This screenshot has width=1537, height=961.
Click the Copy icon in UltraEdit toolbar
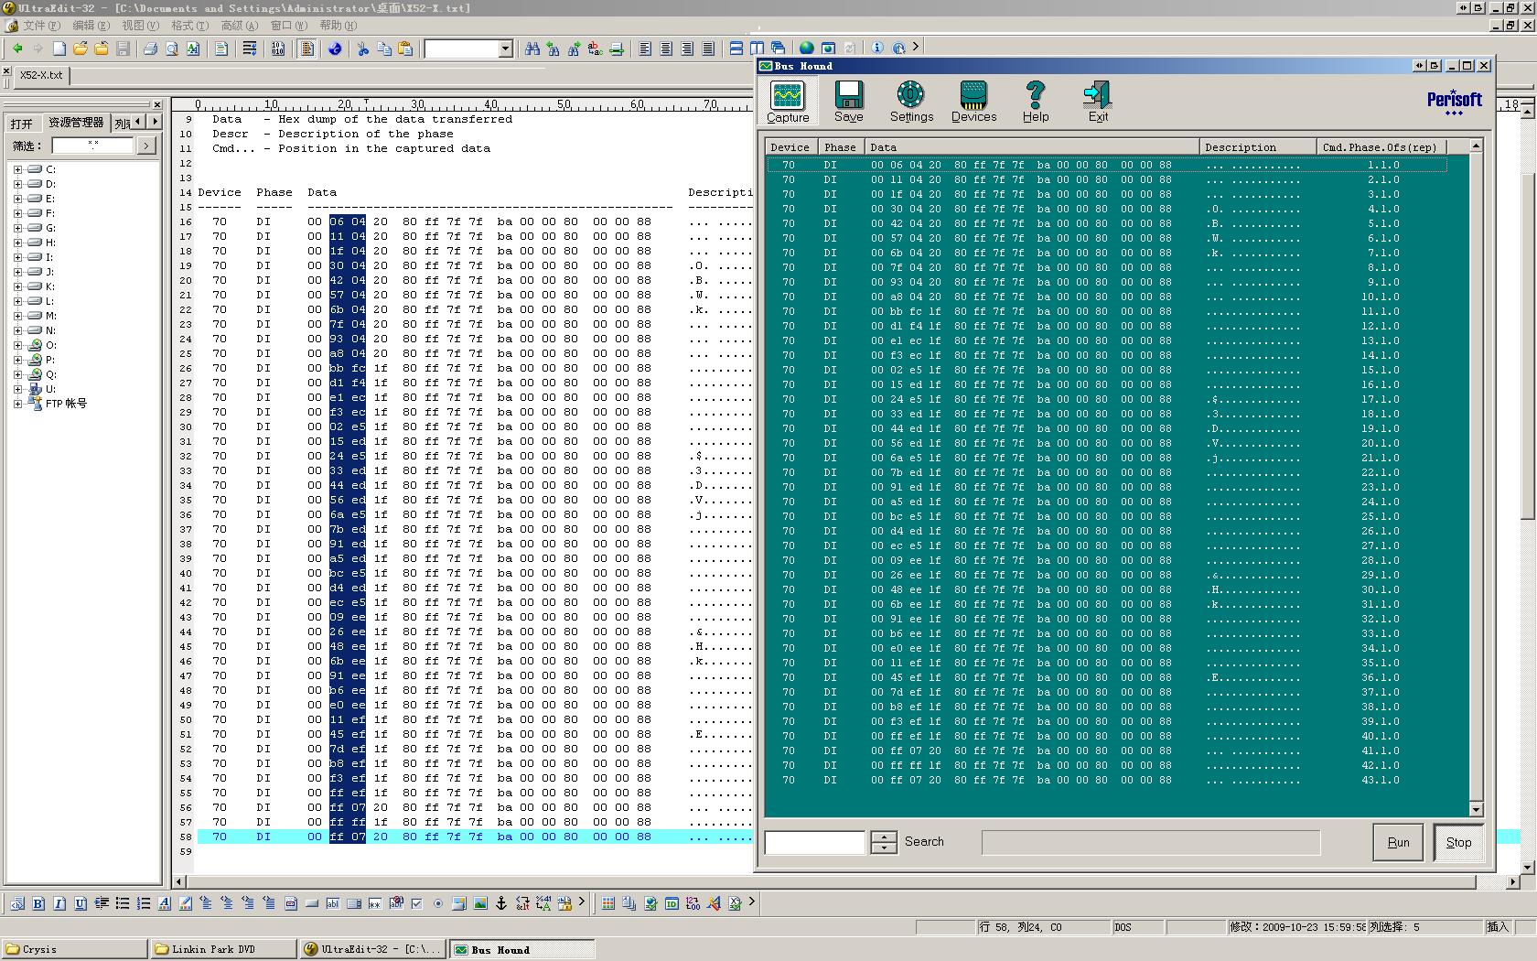(x=384, y=49)
